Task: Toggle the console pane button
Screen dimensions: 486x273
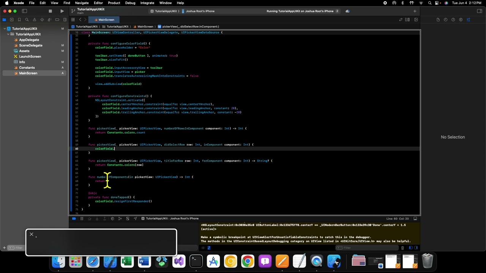Action: pos(416,248)
